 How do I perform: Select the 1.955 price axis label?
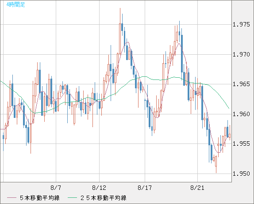[241, 144]
